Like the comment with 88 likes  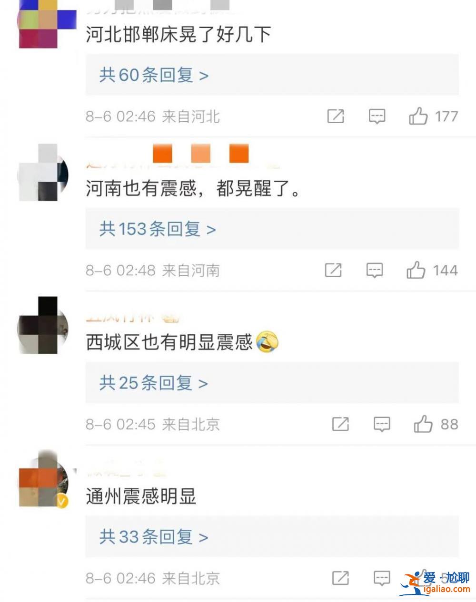[423, 424]
